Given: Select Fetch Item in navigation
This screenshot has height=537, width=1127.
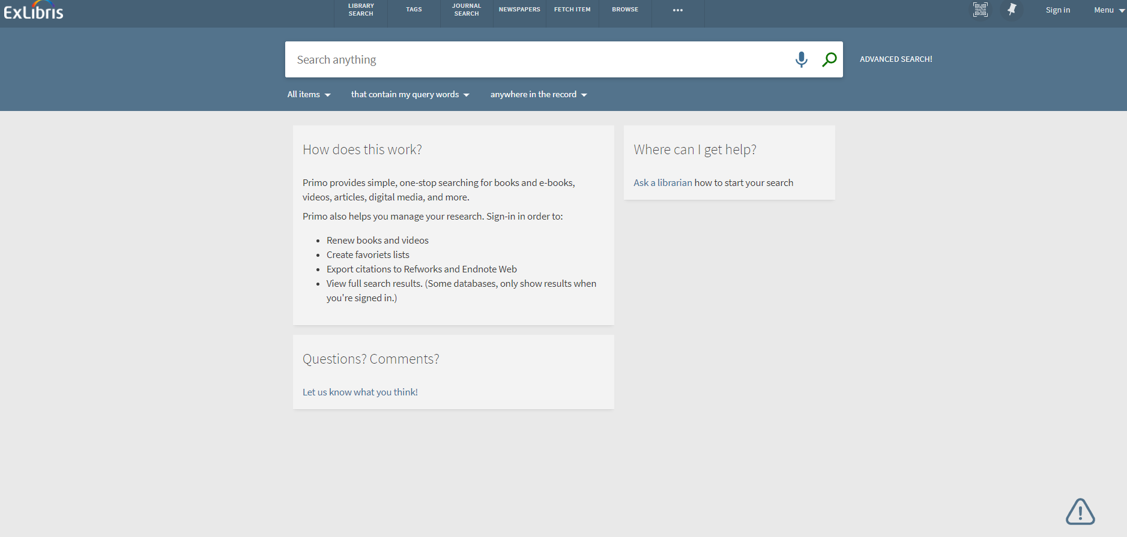Looking at the screenshot, I should (x=572, y=10).
